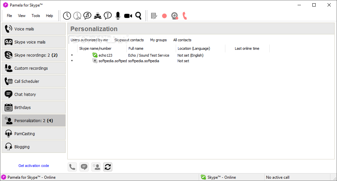Open the Help menu
The image size is (337, 181).
[x=49, y=16]
